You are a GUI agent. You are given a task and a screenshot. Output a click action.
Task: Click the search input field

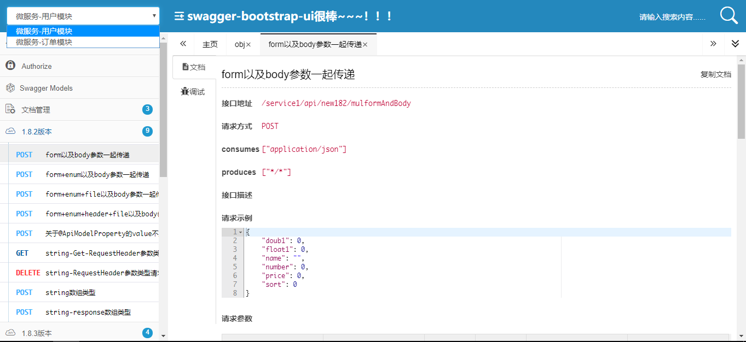point(673,17)
